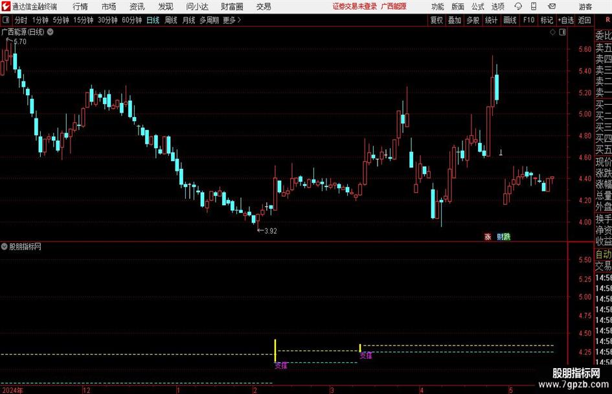612x394 pixels.
Task: Click the 多股 multi-stock button
Action: click(x=473, y=20)
